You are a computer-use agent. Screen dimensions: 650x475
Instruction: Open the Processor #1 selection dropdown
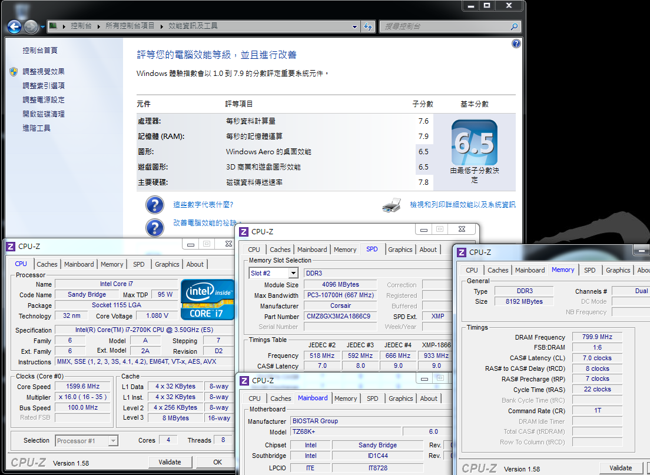(113, 441)
